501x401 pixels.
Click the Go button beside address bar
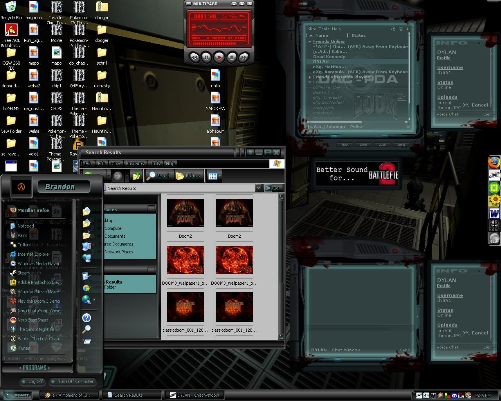point(273,188)
